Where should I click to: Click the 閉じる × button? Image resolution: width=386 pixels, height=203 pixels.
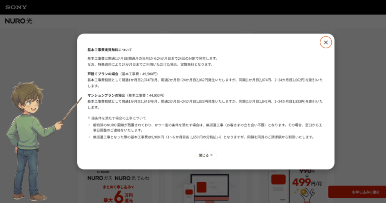[205, 155]
